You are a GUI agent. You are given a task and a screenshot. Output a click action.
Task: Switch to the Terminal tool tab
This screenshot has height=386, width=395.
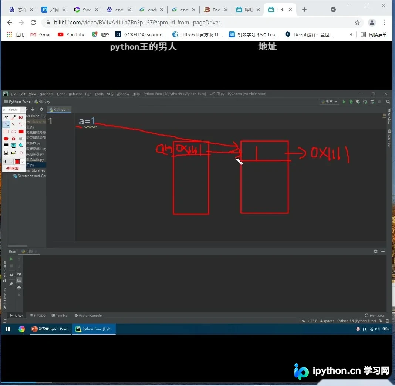[x=60, y=315]
